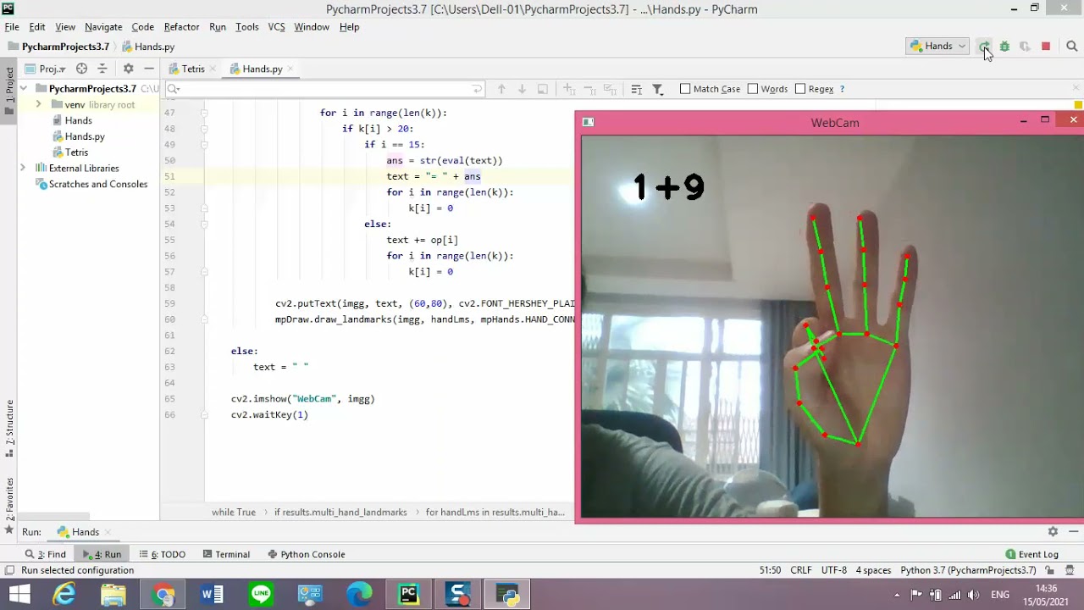Click the WebCam window title bar
Viewport: 1084px width, 610px height.
pos(835,123)
